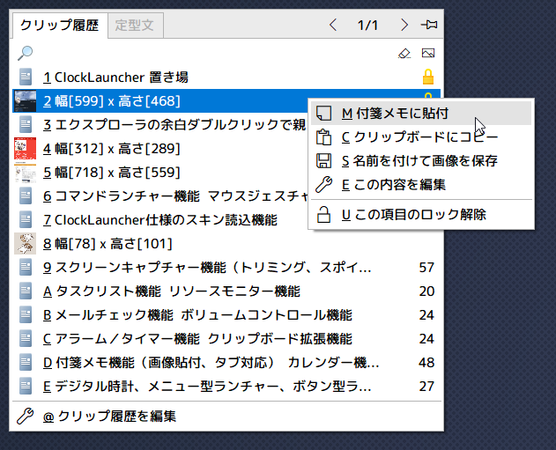Click document icon of item E デジタル時計
Screen dimensions: 556x450
26,386
